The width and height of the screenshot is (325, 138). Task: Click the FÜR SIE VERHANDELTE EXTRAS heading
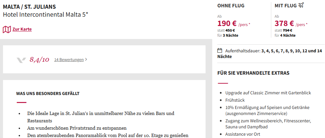(254, 73)
